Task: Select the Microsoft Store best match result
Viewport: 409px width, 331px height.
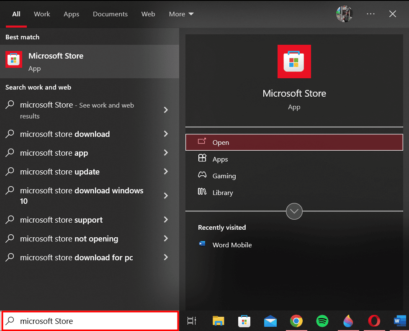Action: pos(90,62)
